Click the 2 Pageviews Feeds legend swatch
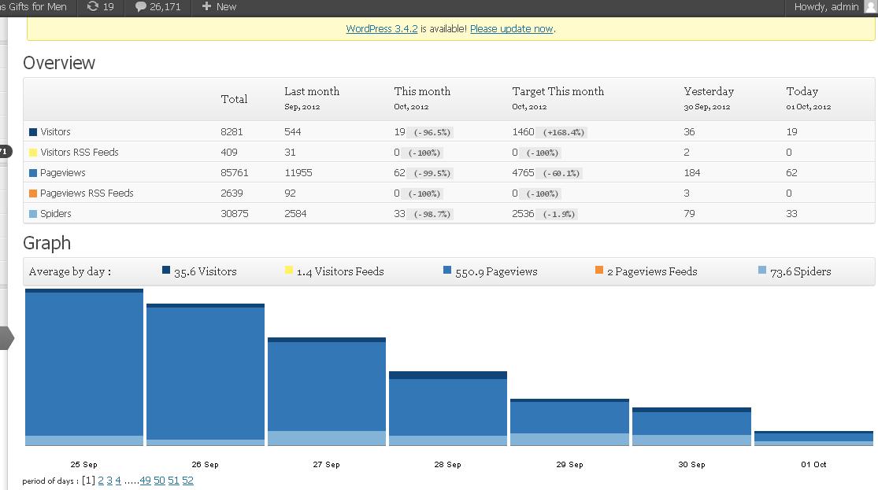 click(x=599, y=271)
